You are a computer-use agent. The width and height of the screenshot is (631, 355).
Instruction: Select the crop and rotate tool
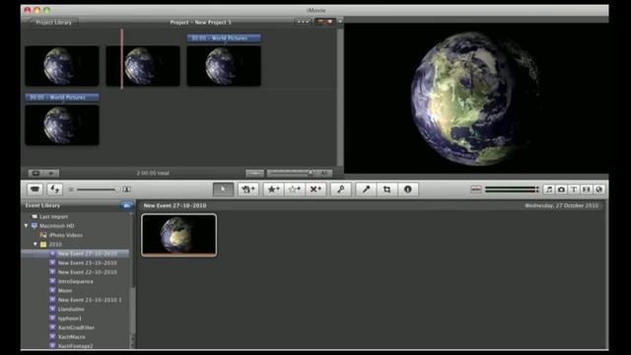[386, 189]
